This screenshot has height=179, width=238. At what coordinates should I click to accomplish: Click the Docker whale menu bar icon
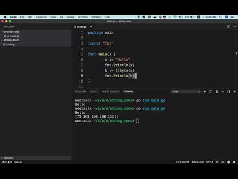[x=155, y=17]
